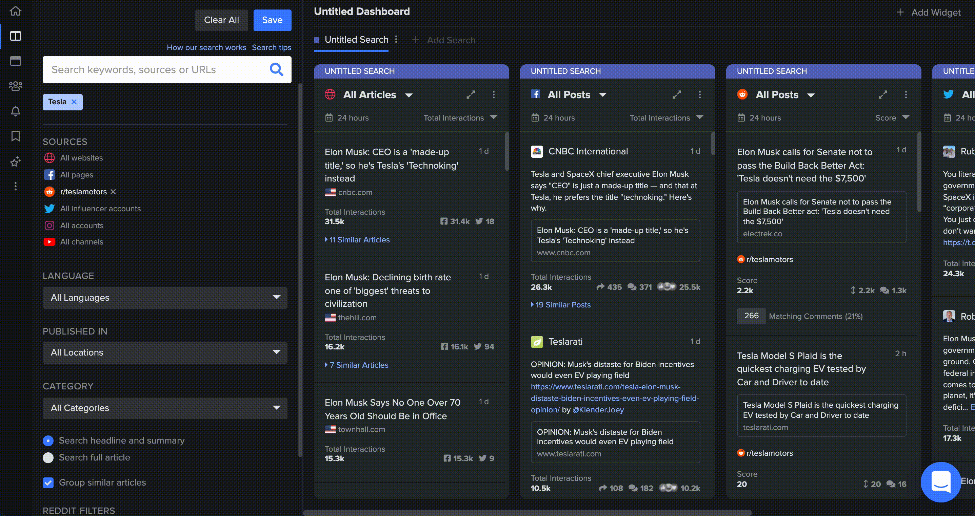Expand 19 Similar Posts
Viewport: 975px width, 516px height.
(560, 305)
